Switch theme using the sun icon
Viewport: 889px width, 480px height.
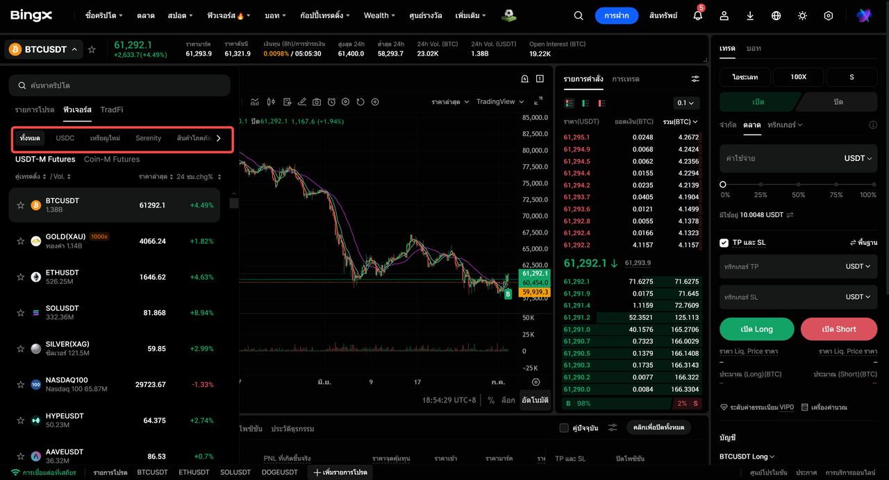click(802, 15)
